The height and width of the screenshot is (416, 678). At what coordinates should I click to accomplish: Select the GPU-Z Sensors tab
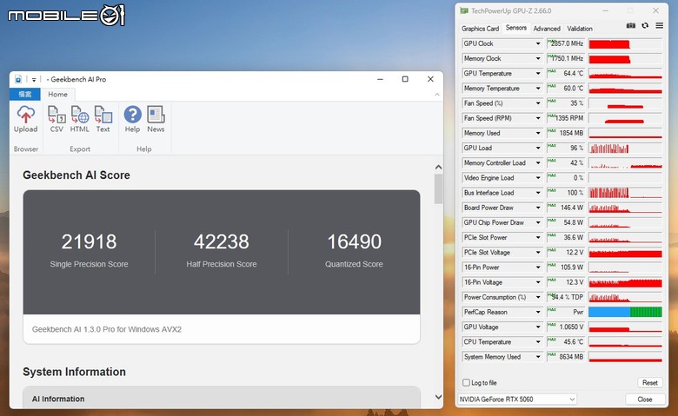[x=515, y=28]
